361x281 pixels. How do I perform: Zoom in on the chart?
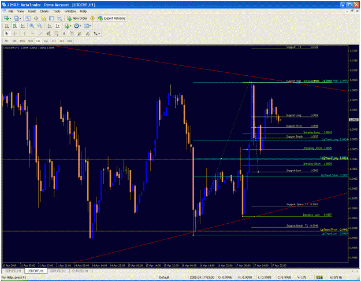pyautogui.click(x=32, y=26)
